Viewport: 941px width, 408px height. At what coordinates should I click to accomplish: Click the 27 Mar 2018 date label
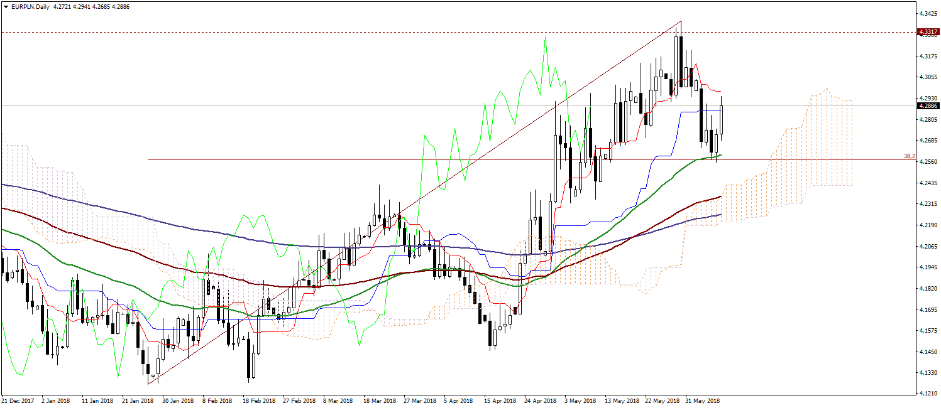point(420,400)
